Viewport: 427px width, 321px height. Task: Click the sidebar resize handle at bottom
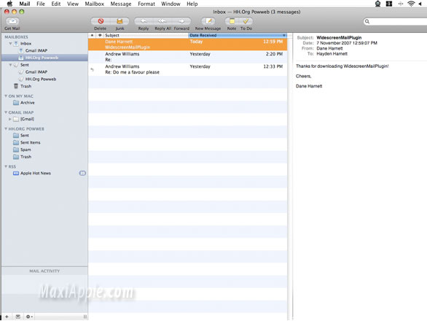(x=85, y=317)
